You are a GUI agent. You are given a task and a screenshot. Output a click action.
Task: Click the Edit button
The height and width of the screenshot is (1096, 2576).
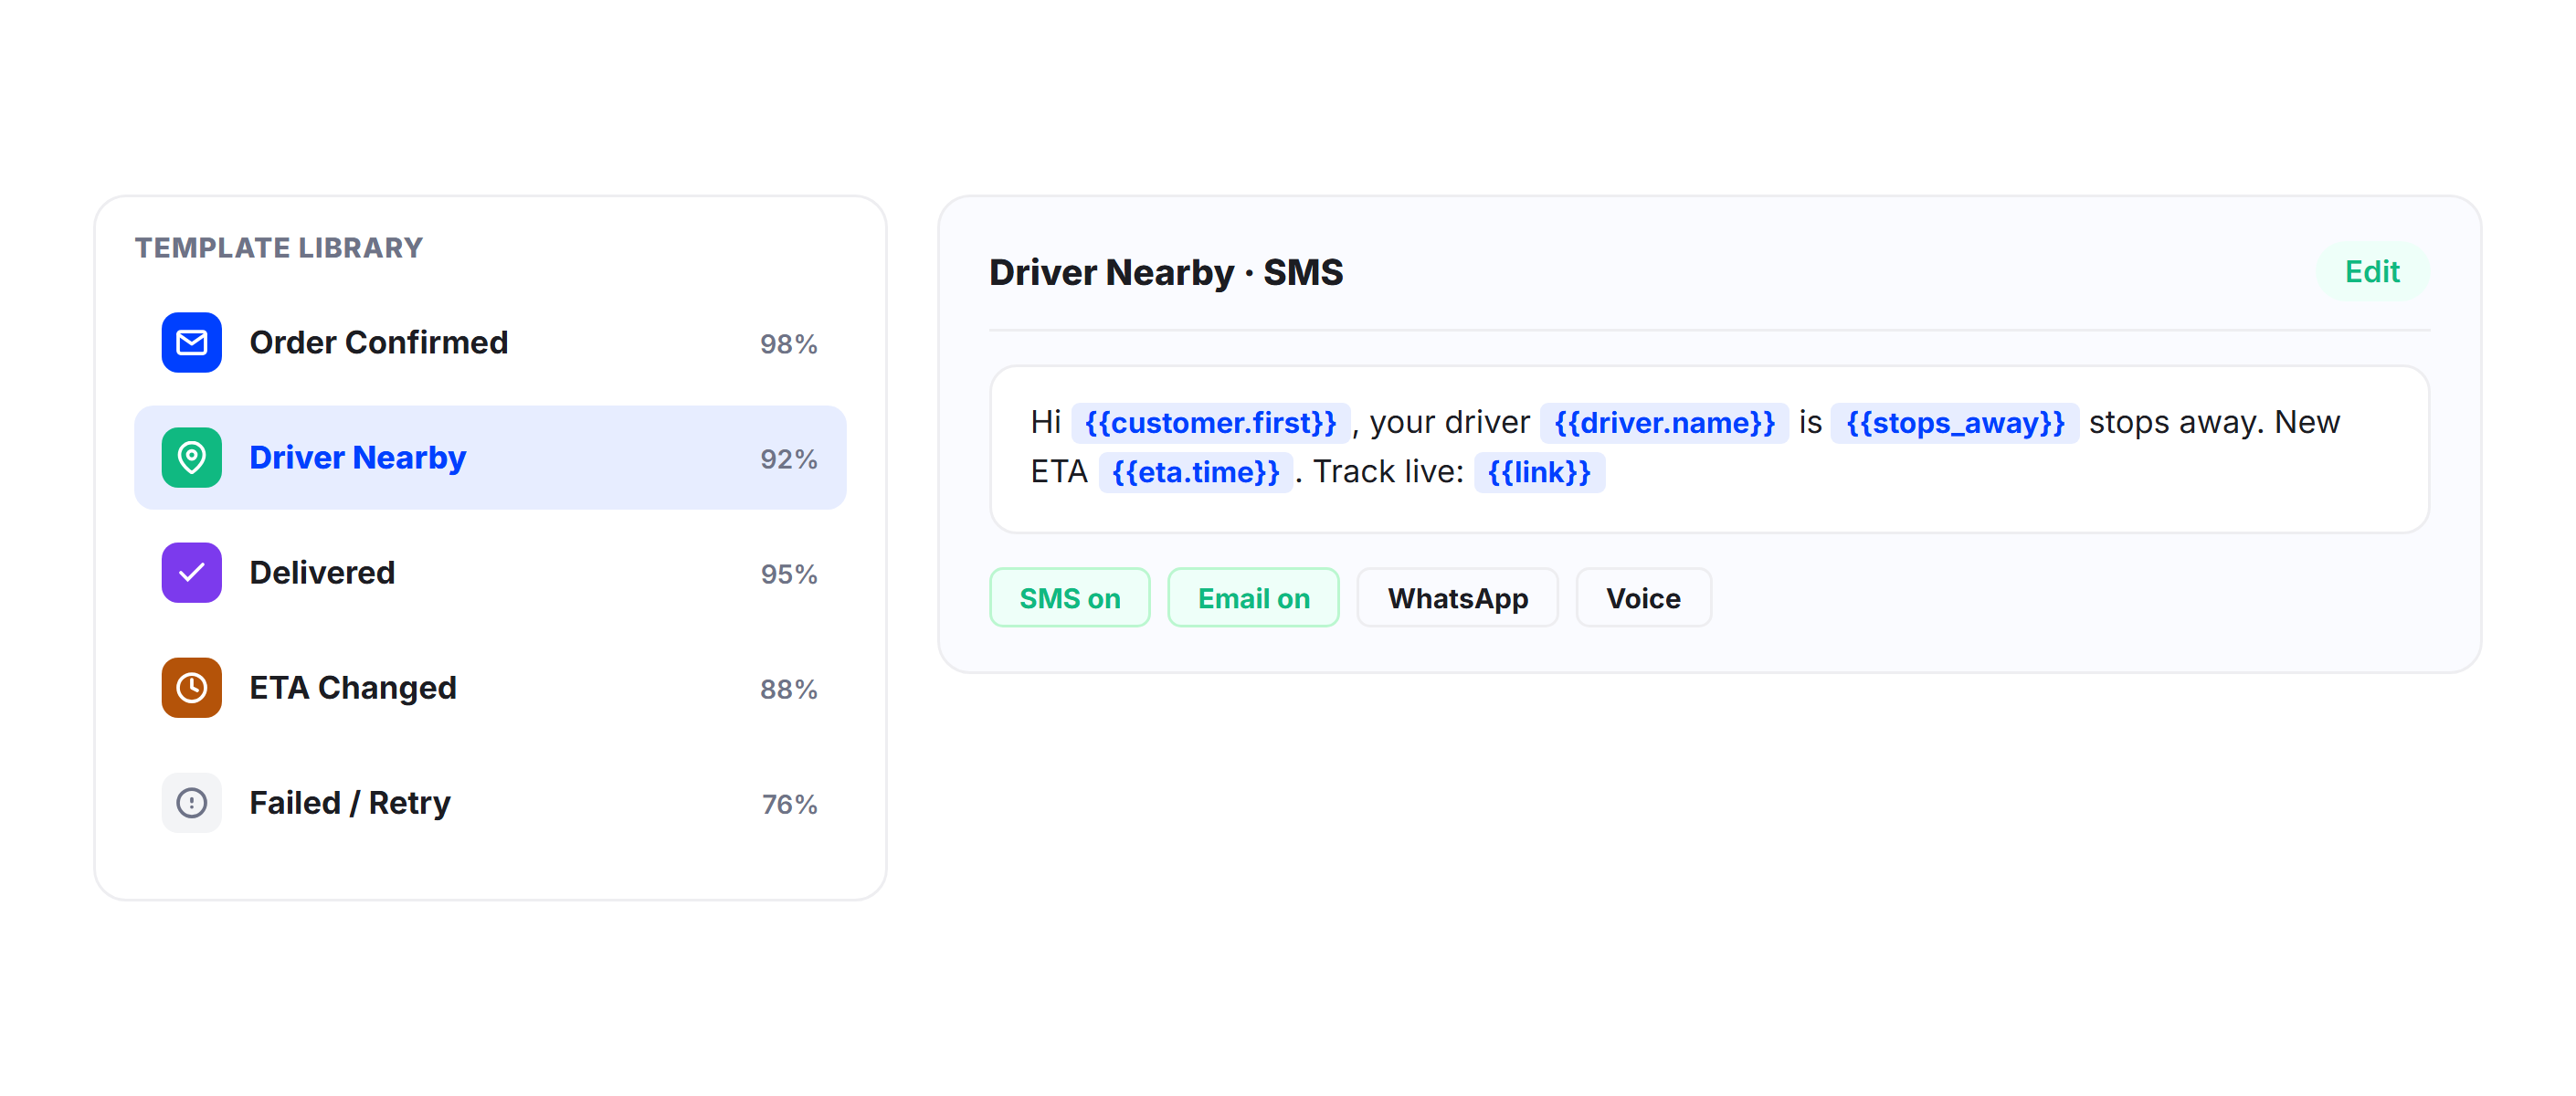pyautogui.click(x=2372, y=272)
